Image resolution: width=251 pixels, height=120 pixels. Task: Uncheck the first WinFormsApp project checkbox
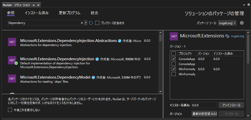pos(173,69)
